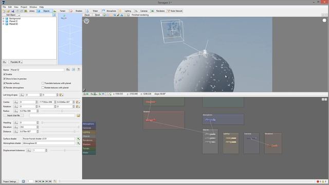Click the animation icon beside Elevation label

click(x=16, y=127)
